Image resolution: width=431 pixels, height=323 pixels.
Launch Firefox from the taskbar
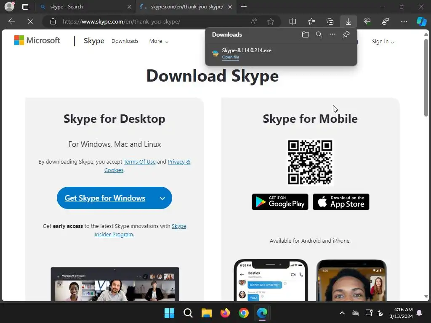(x=225, y=313)
